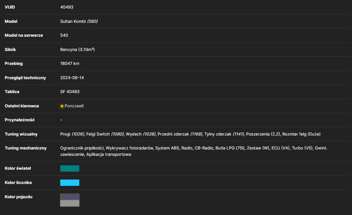Click the Felgi Switch (1080) tuning entry
Viewport: 352px width, 215px height.
click(105, 134)
